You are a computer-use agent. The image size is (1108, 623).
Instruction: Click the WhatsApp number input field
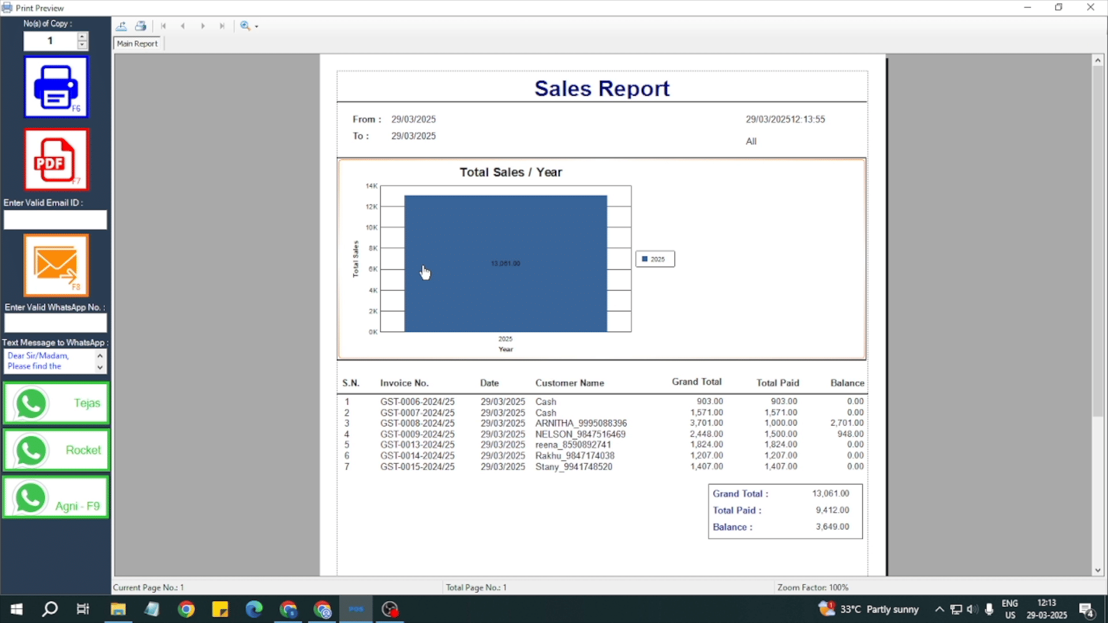pyautogui.click(x=55, y=323)
